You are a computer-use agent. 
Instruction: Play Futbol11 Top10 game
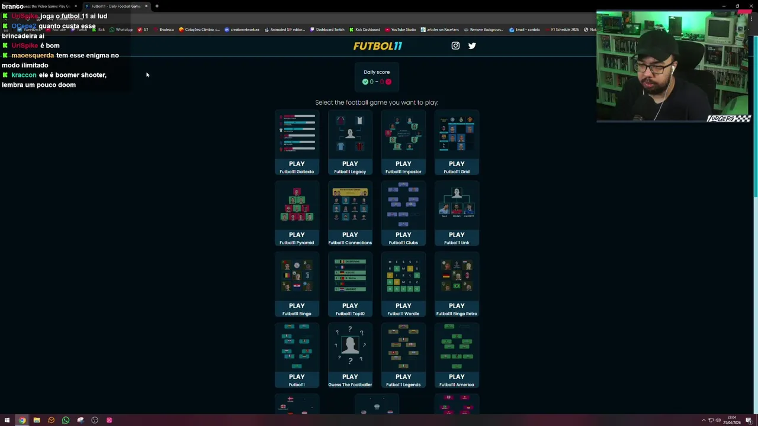pos(350,285)
